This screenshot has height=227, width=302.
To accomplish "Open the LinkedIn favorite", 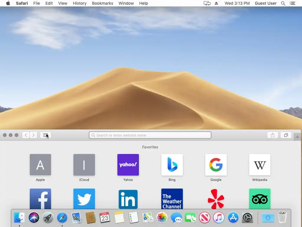I will tap(128, 199).
